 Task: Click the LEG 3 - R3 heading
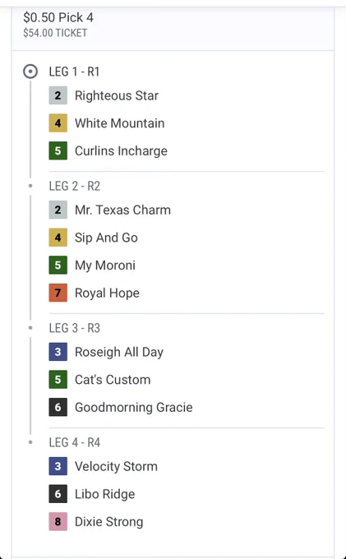75,328
